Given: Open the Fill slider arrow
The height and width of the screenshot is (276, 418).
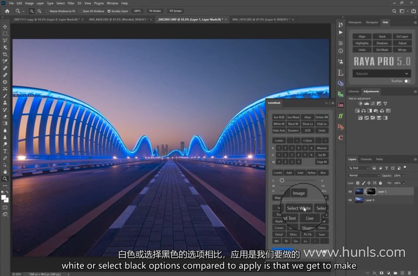Looking at the screenshot, I should [404, 183].
